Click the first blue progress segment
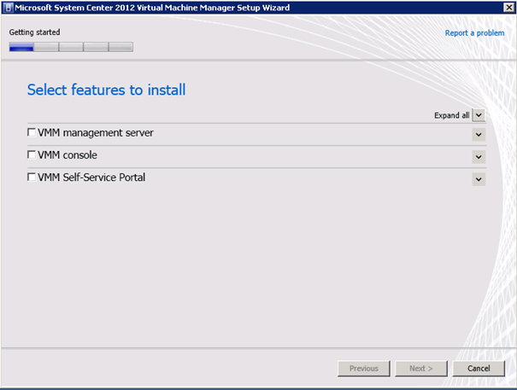Image resolution: width=517 pixels, height=390 pixels. (21, 47)
